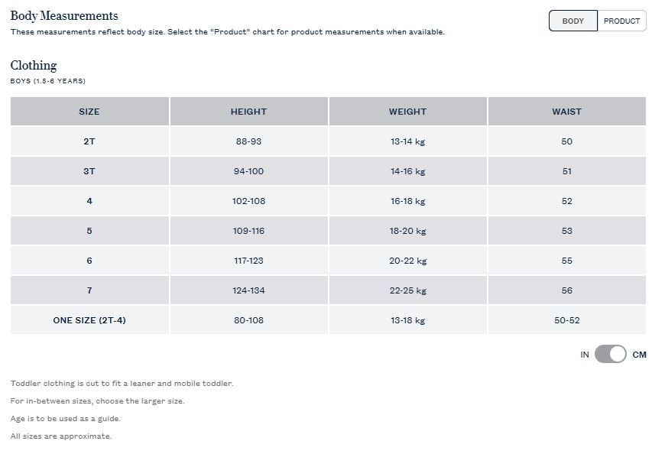Click the 124-134 height cell
The height and width of the screenshot is (454, 665).
(248, 290)
